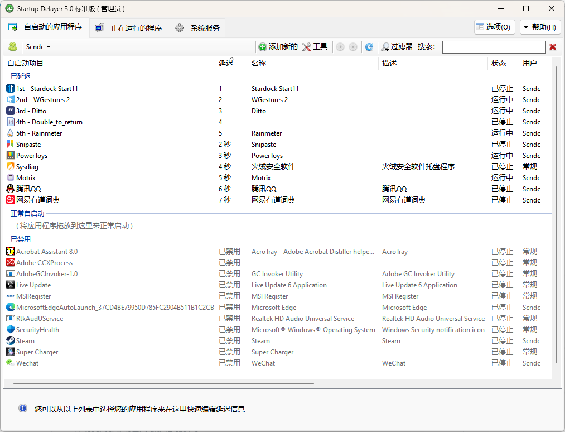Click the window maximize button
This screenshot has height=432, width=565.
[526, 8]
